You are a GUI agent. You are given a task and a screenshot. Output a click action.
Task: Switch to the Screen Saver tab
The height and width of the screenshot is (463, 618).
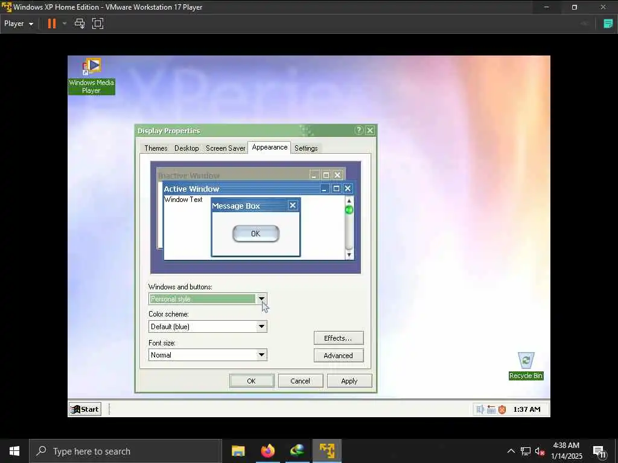click(226, 148)
